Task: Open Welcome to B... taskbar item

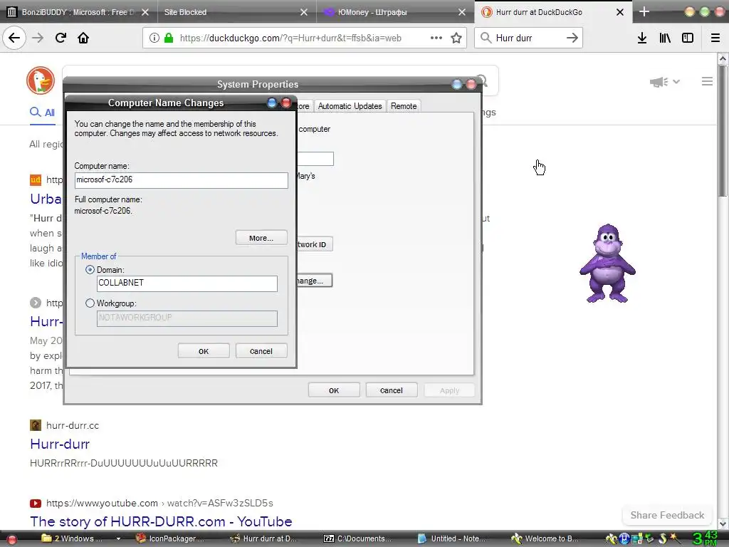Action: [545, 538]
